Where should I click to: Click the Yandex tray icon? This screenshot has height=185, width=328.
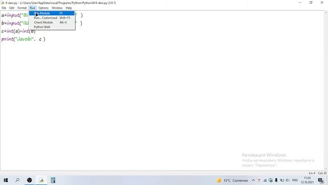pyautogui.click(x=259, y=180)
